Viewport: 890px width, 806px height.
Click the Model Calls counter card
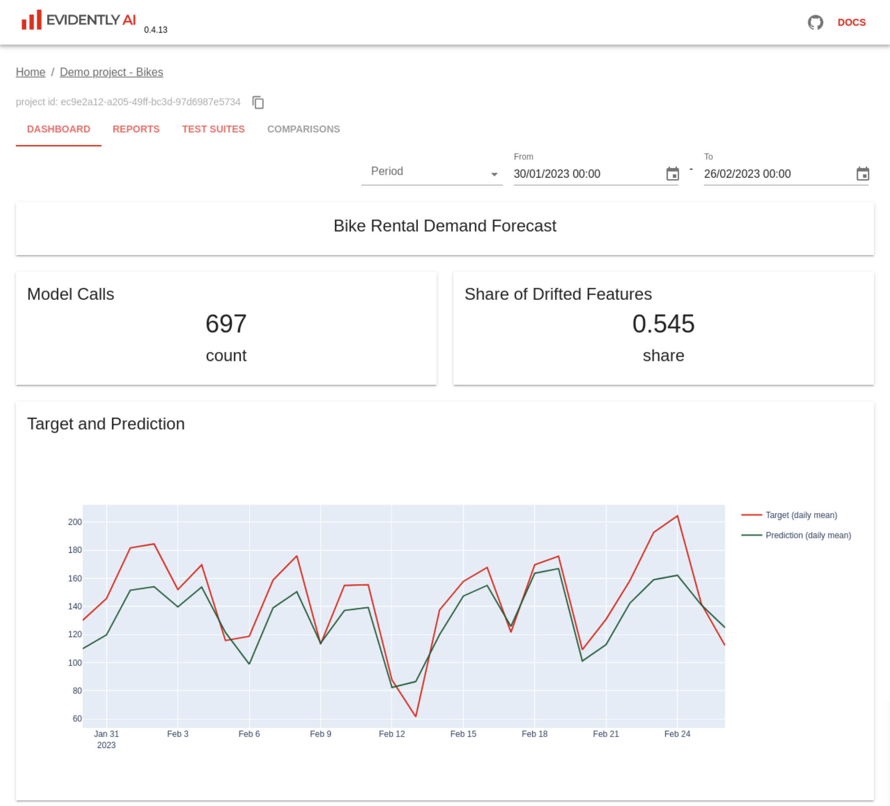click(226, 328)
